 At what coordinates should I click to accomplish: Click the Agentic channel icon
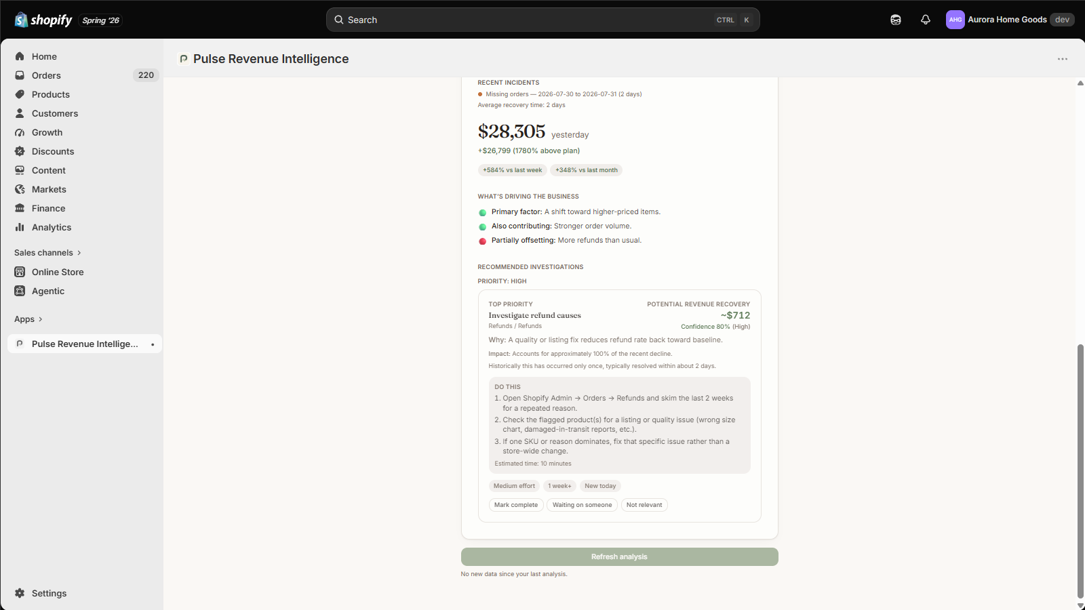tap(20, 291)
